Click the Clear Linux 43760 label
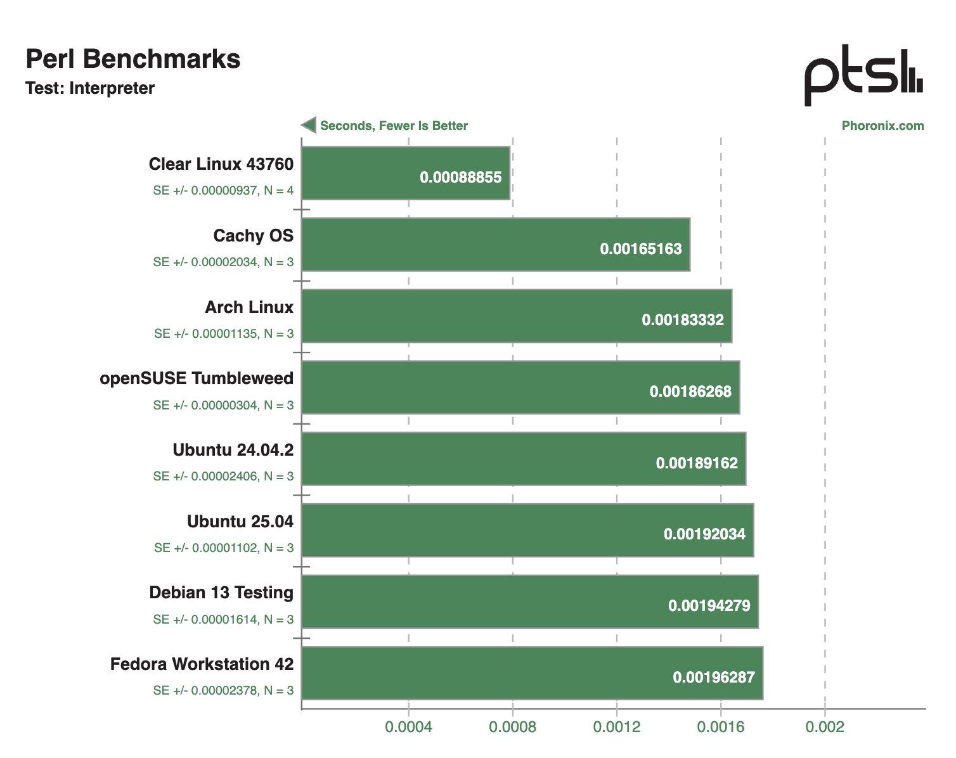 point(221,164)
